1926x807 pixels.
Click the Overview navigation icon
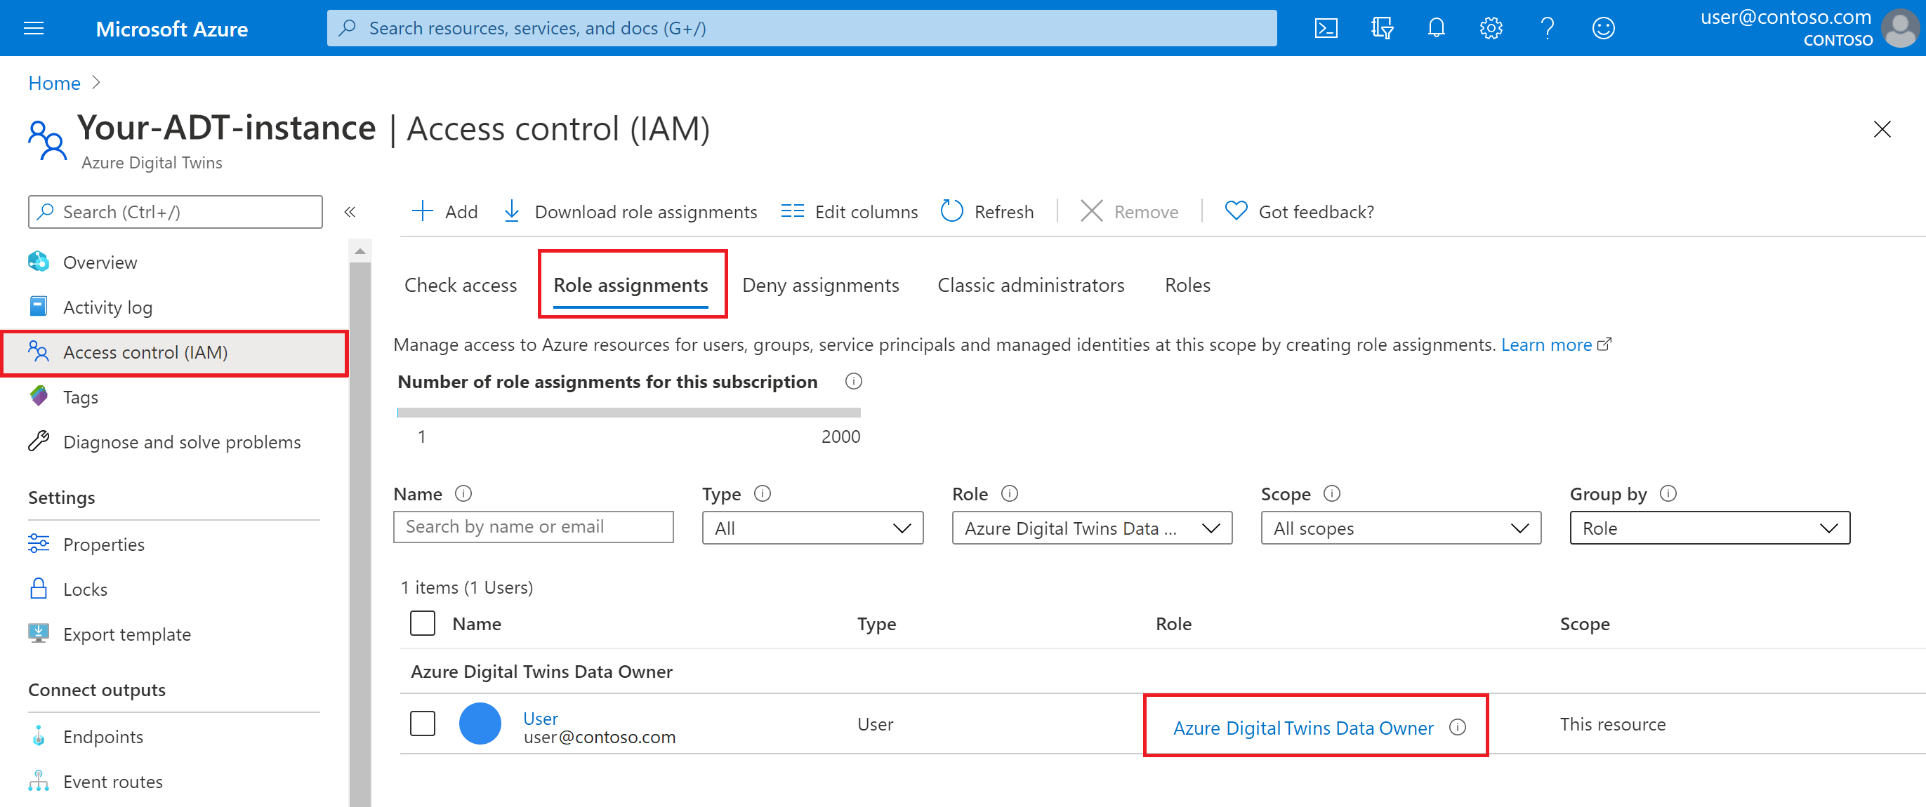tap(39, 262)
